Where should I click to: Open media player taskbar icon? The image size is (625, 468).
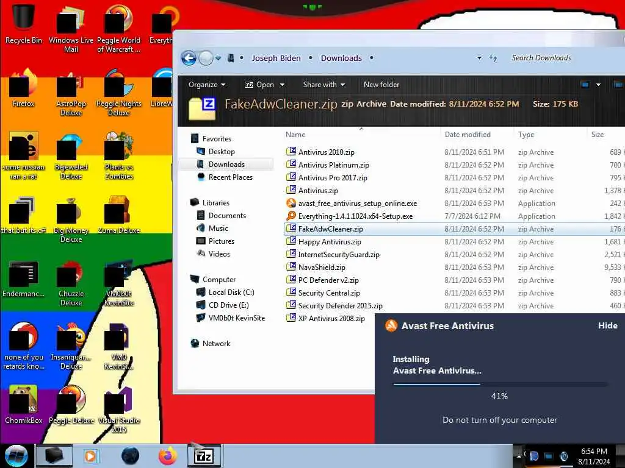point(90,456)
